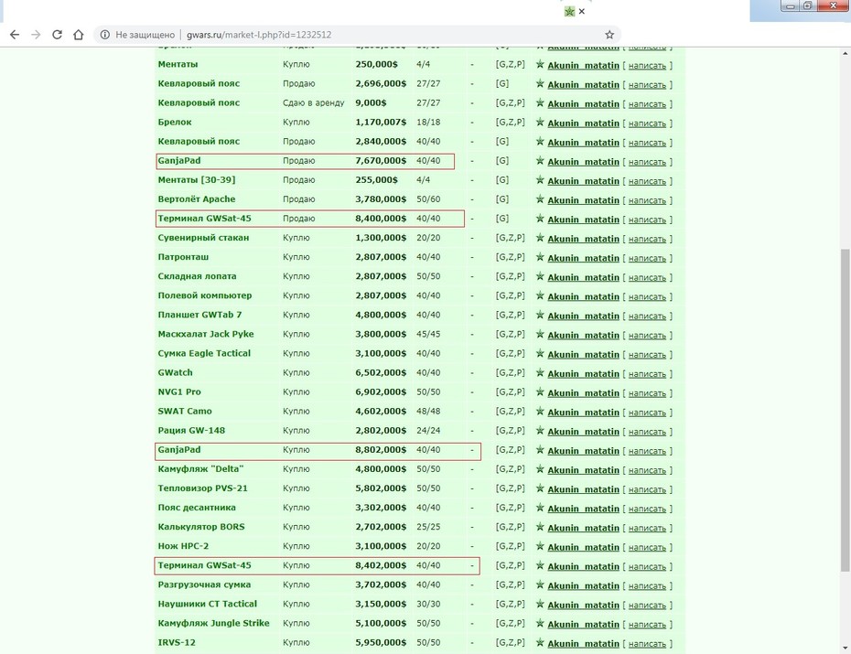Click the star icon in the SWAT Camo row

pos(540,411)
